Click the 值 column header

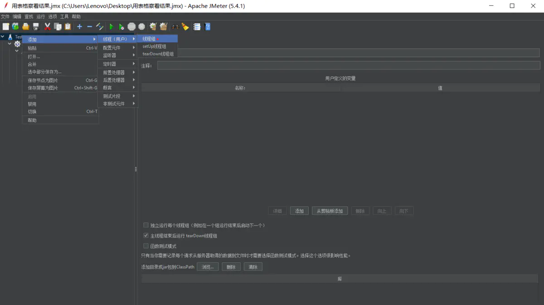440,88
